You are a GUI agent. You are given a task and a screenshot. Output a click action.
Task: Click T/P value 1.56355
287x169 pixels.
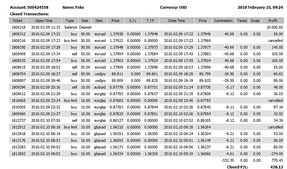(x=151, y=154)
